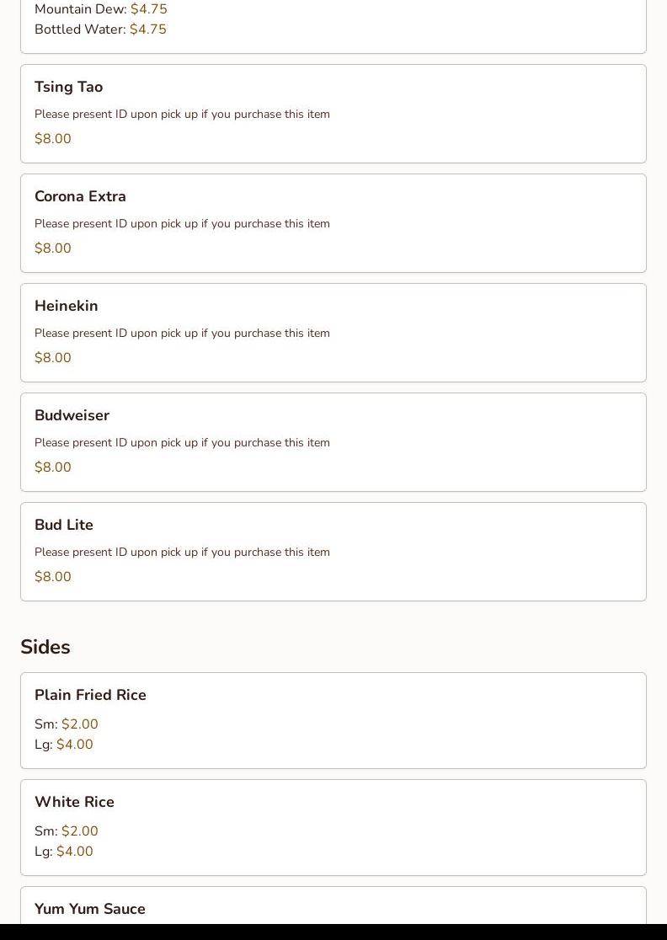Select the White Rice side item
This screenshot has width=667, height=940.
(74, 803)
